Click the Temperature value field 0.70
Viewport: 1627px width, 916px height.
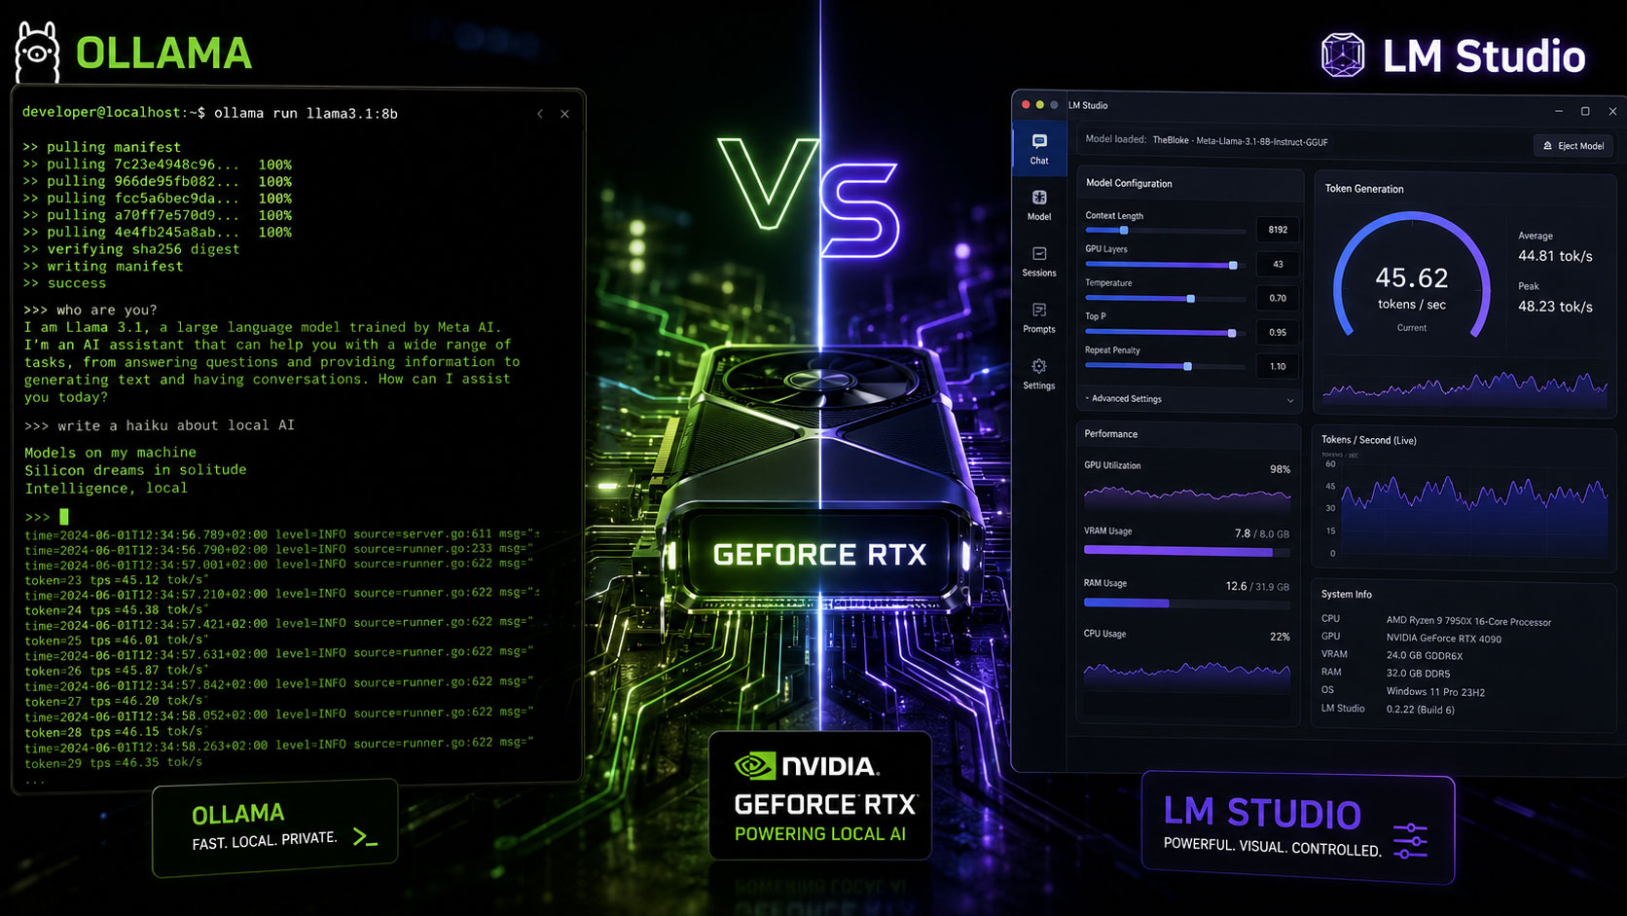pos(1278,298)
